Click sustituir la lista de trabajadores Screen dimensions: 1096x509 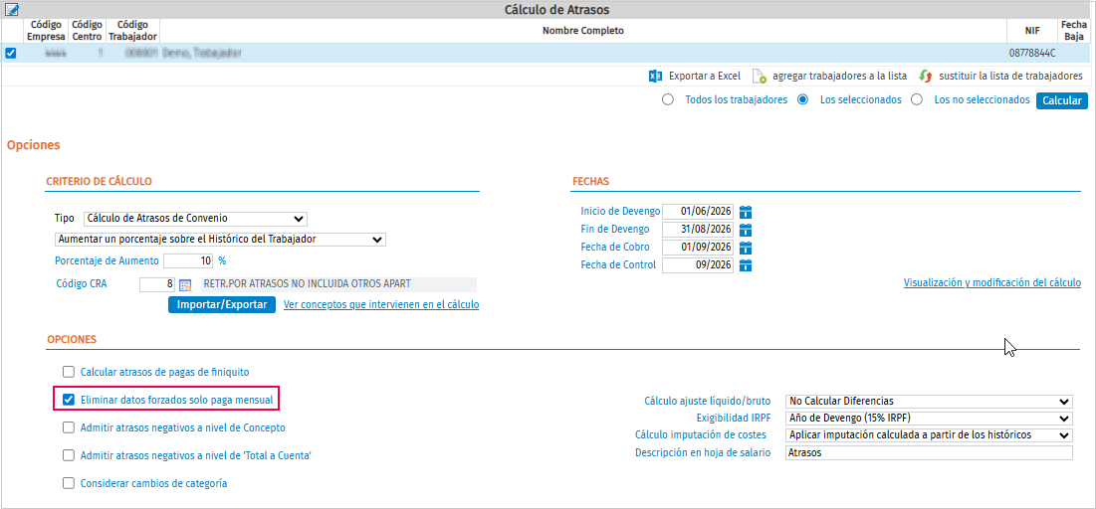[1010, 77]
